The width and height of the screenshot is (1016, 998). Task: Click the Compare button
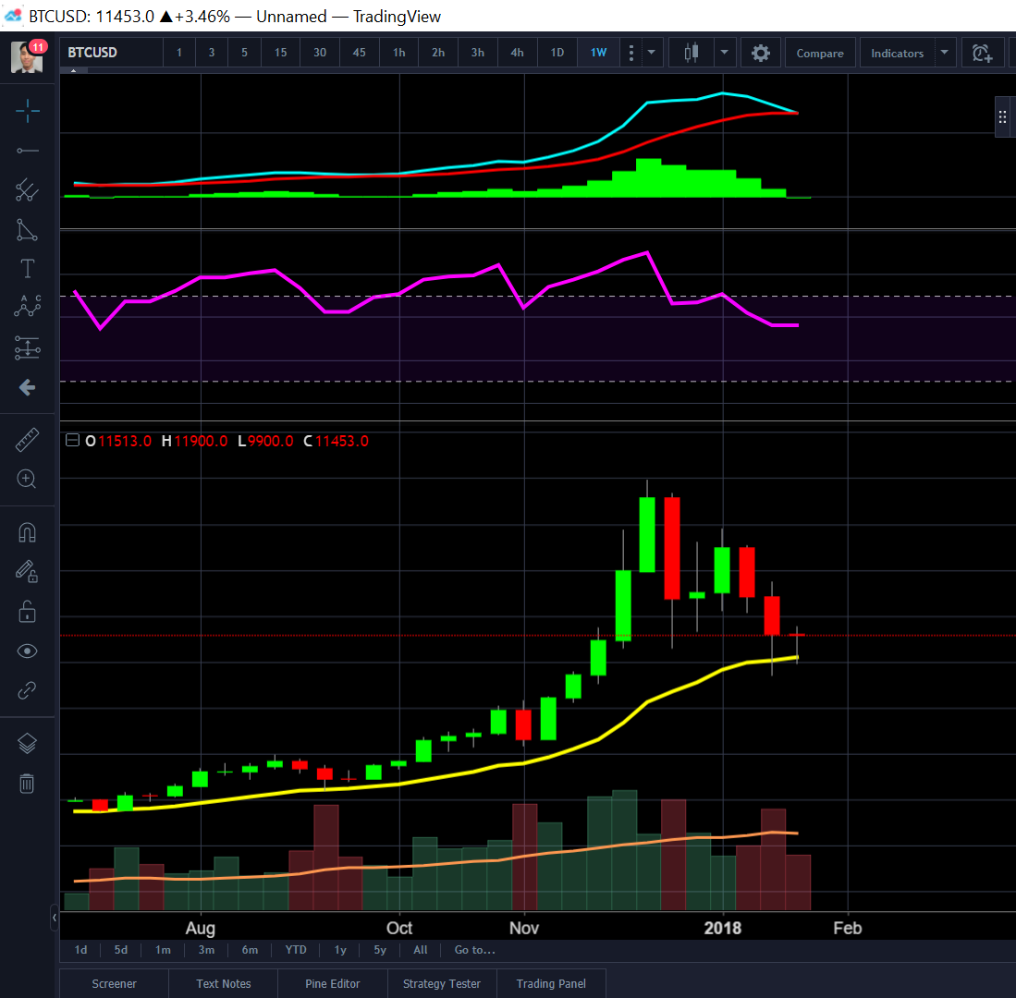pyautogui.click(x=820, y=53)
